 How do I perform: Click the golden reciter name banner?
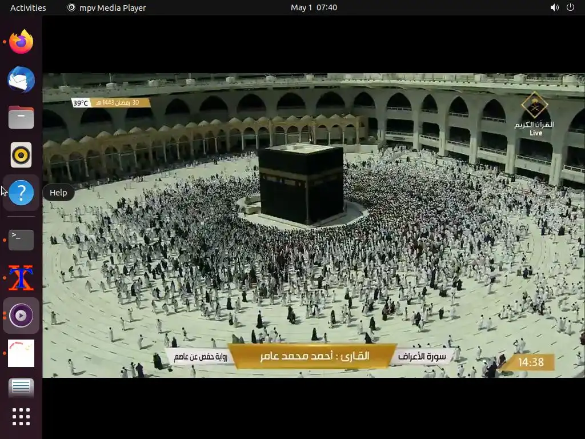tap(312, 356)
